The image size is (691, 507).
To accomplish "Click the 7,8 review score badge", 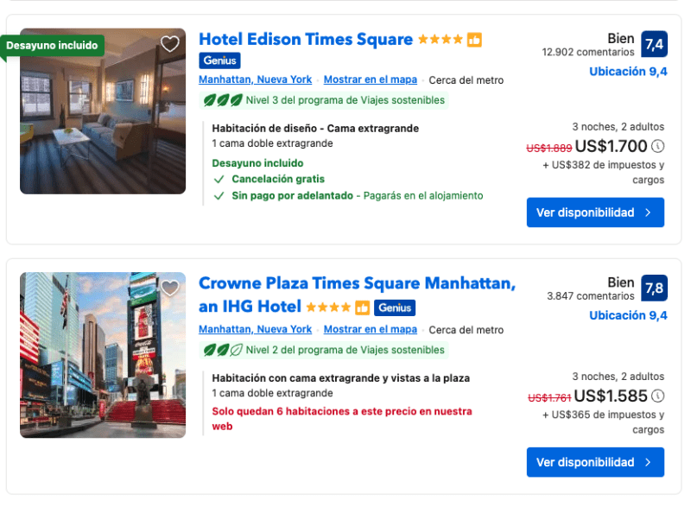I will tap(654, 287).
